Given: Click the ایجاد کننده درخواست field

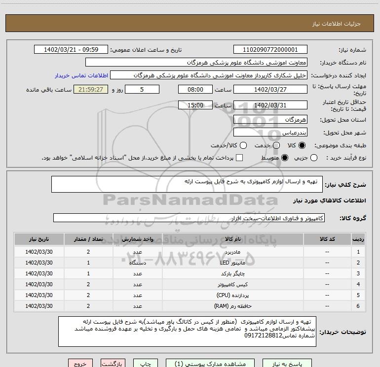Looking at the screenshot, I should coord(209,75).
